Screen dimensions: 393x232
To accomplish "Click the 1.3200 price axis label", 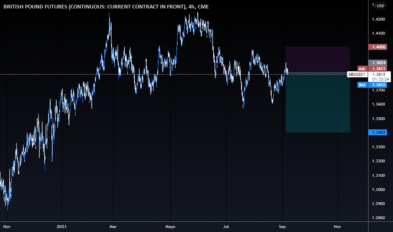I will click(379, 161).
